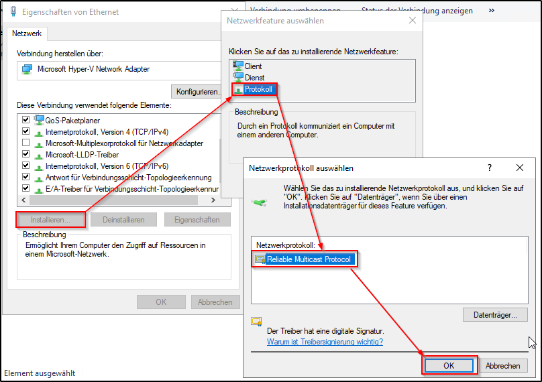Click the digital signature certificate icon
The image size is (542, 382).
tap(256, 322)
